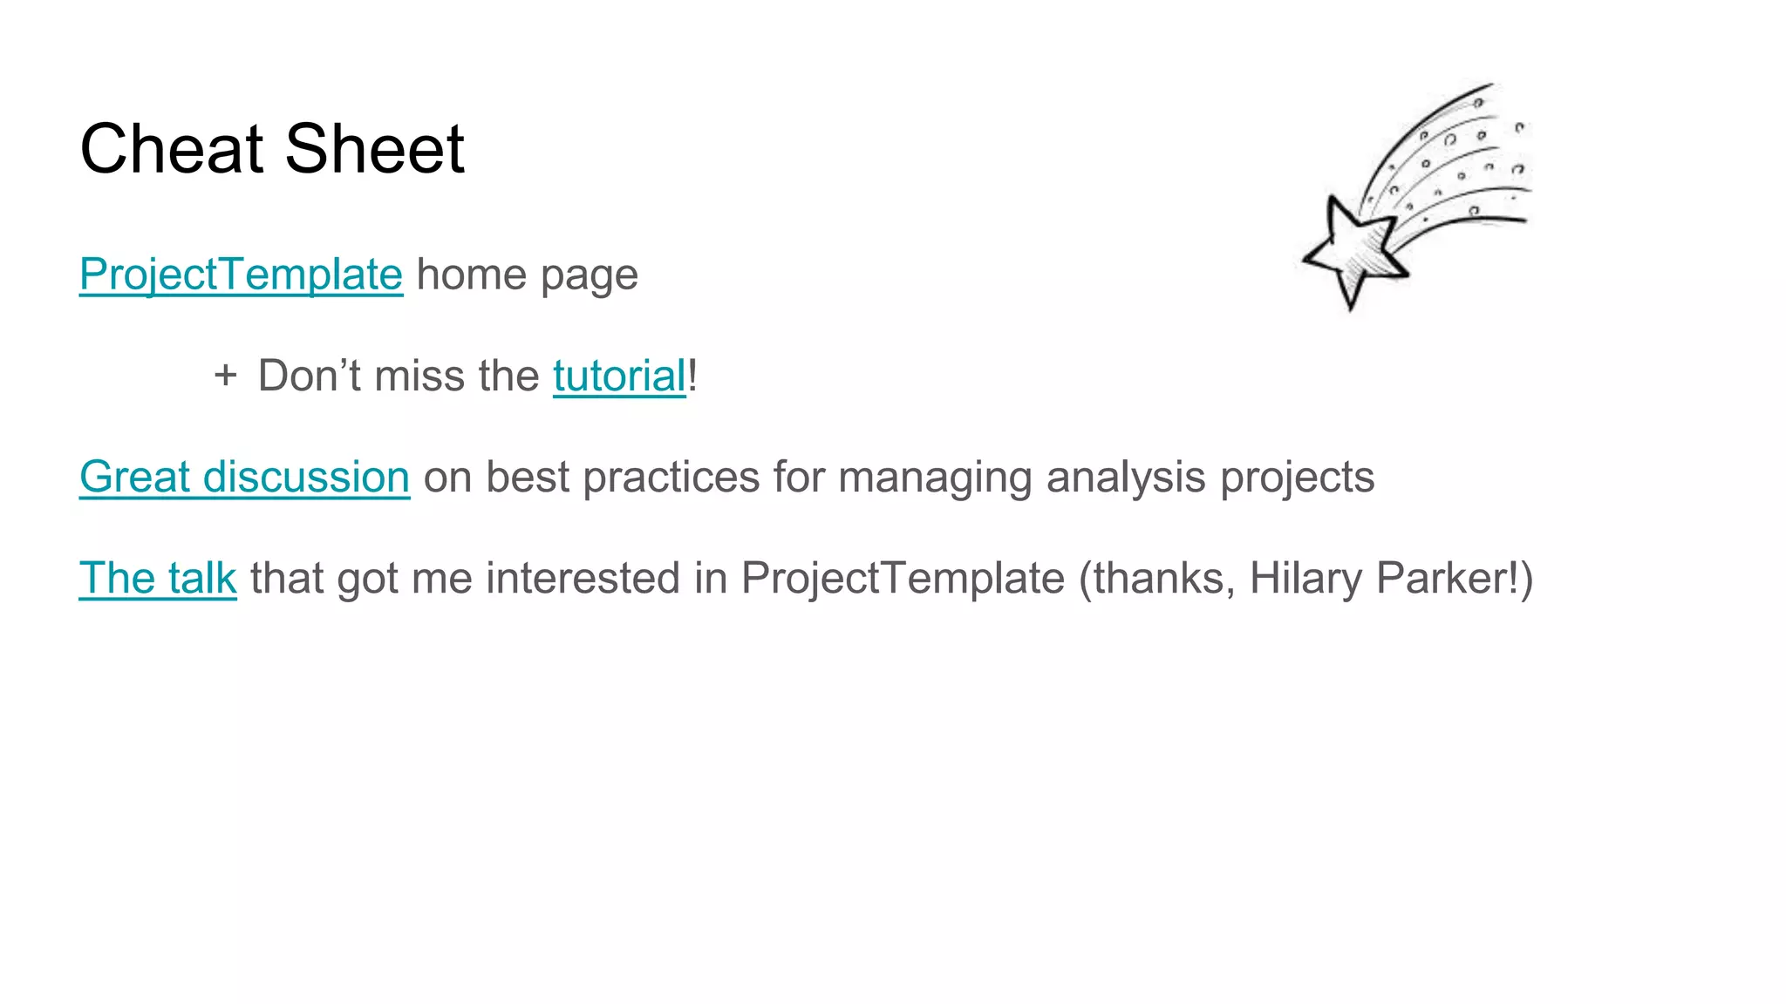This screenshot has height=1004, width=1786.
Task: Click the 'home page' text
Action: (x=528, y=275)
